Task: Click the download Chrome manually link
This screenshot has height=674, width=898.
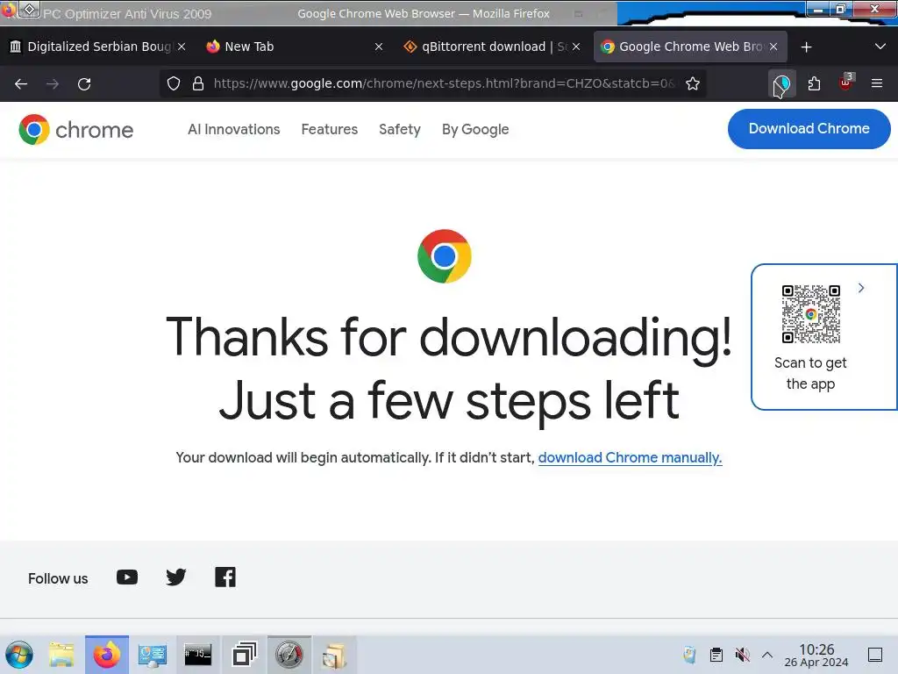Action: click(x=630, y=458)
